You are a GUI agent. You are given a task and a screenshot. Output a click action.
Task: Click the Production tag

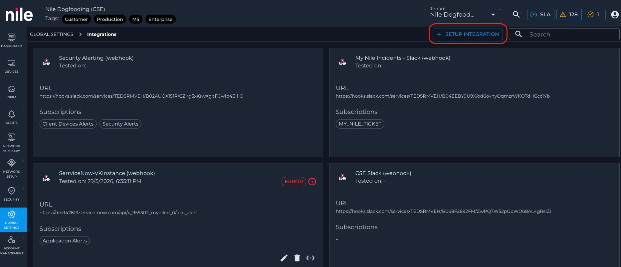pos(110,19)
